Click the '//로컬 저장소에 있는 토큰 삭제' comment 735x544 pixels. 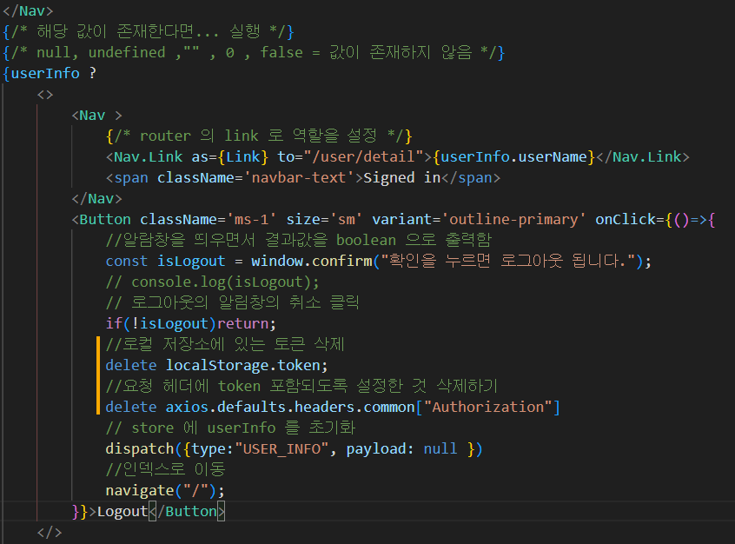[x=226, y=344]
